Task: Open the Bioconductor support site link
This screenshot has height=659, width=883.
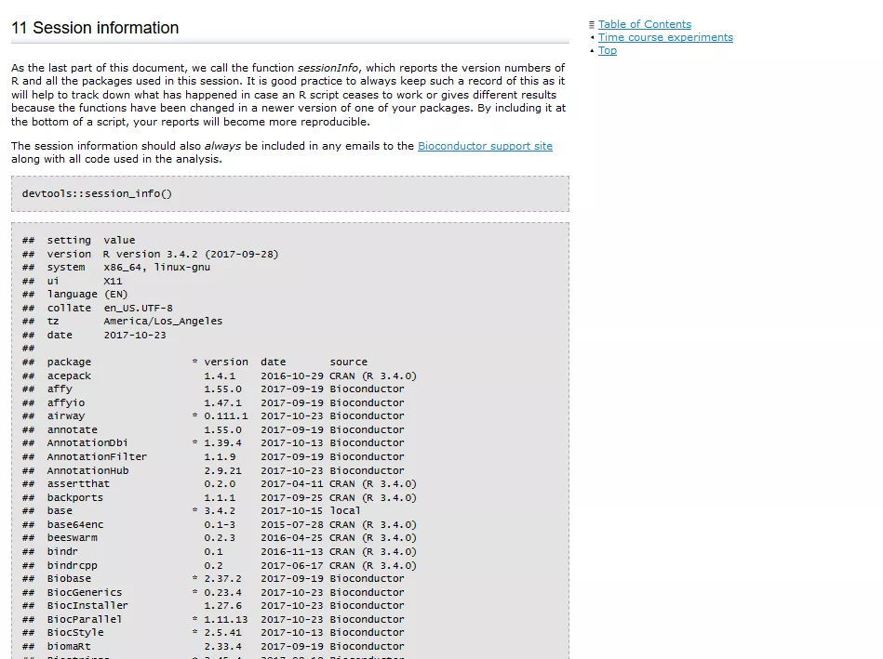Action: tap(485, 146)
